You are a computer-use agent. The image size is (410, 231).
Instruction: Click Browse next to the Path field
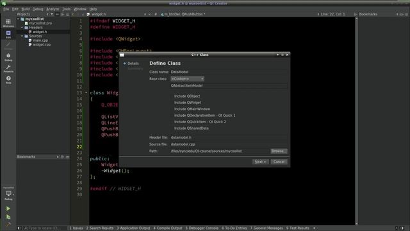tap(279, 151)
